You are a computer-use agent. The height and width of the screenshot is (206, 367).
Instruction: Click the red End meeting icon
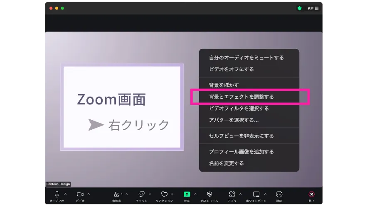[312, 194]
